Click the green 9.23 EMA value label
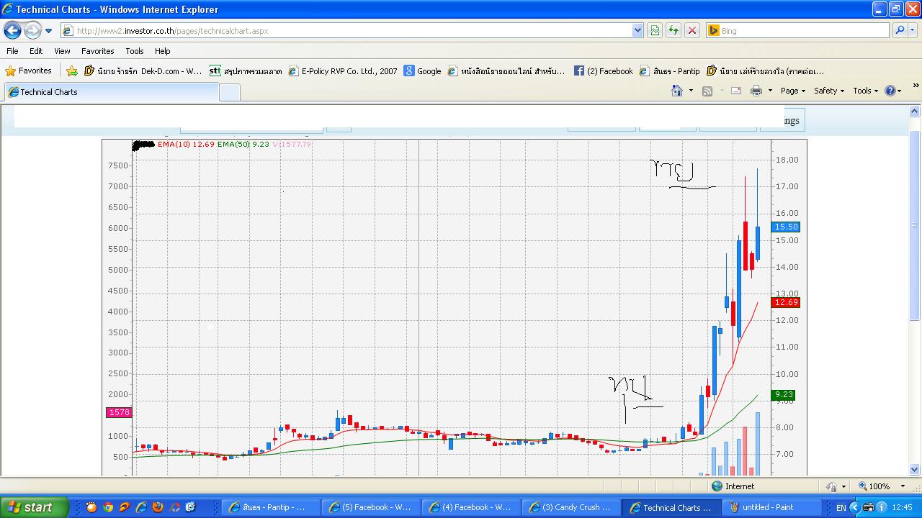Image resolution: width=922 pixels, height=518 pixels. pyautogui.click(x=784, y=394)
